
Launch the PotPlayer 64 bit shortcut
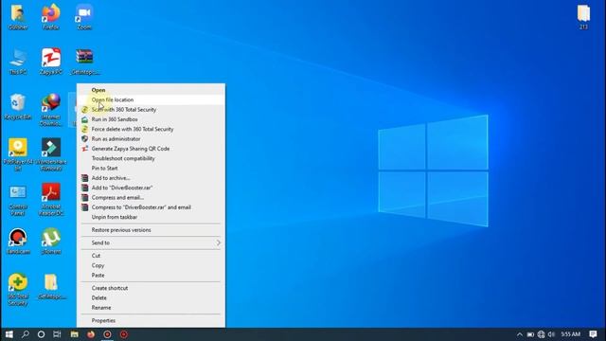pyautogui.click(x=18, y=154)
